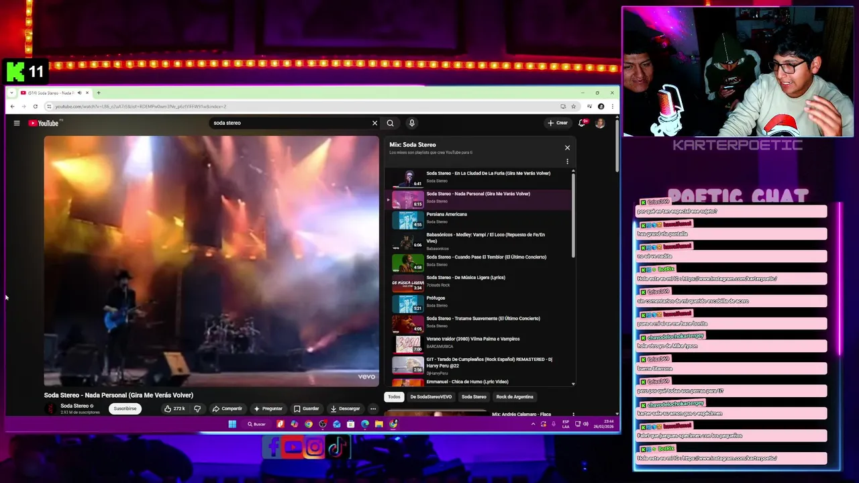Go back in the browser
Screen dimensions: 859x483
pos(12,106)
